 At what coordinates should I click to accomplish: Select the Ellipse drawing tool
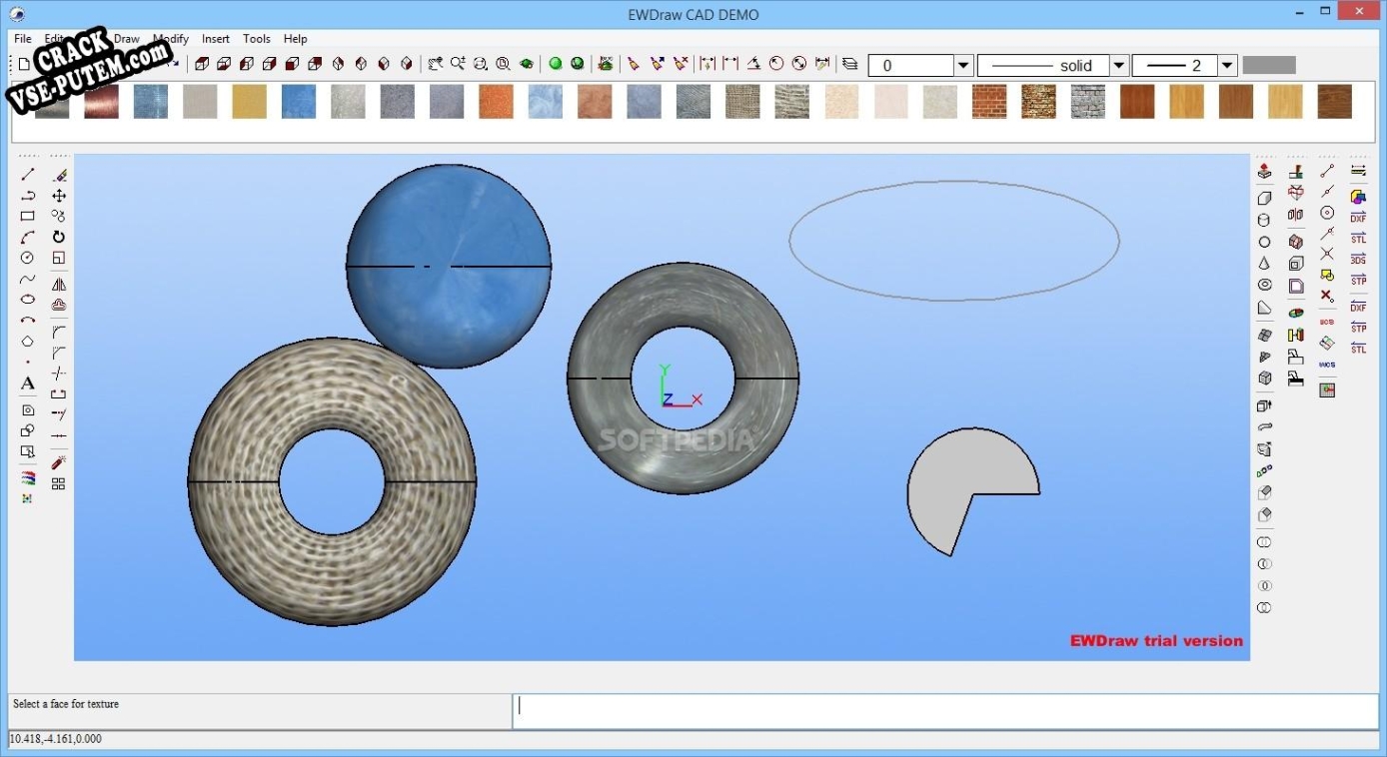click(x=28, y=300)
